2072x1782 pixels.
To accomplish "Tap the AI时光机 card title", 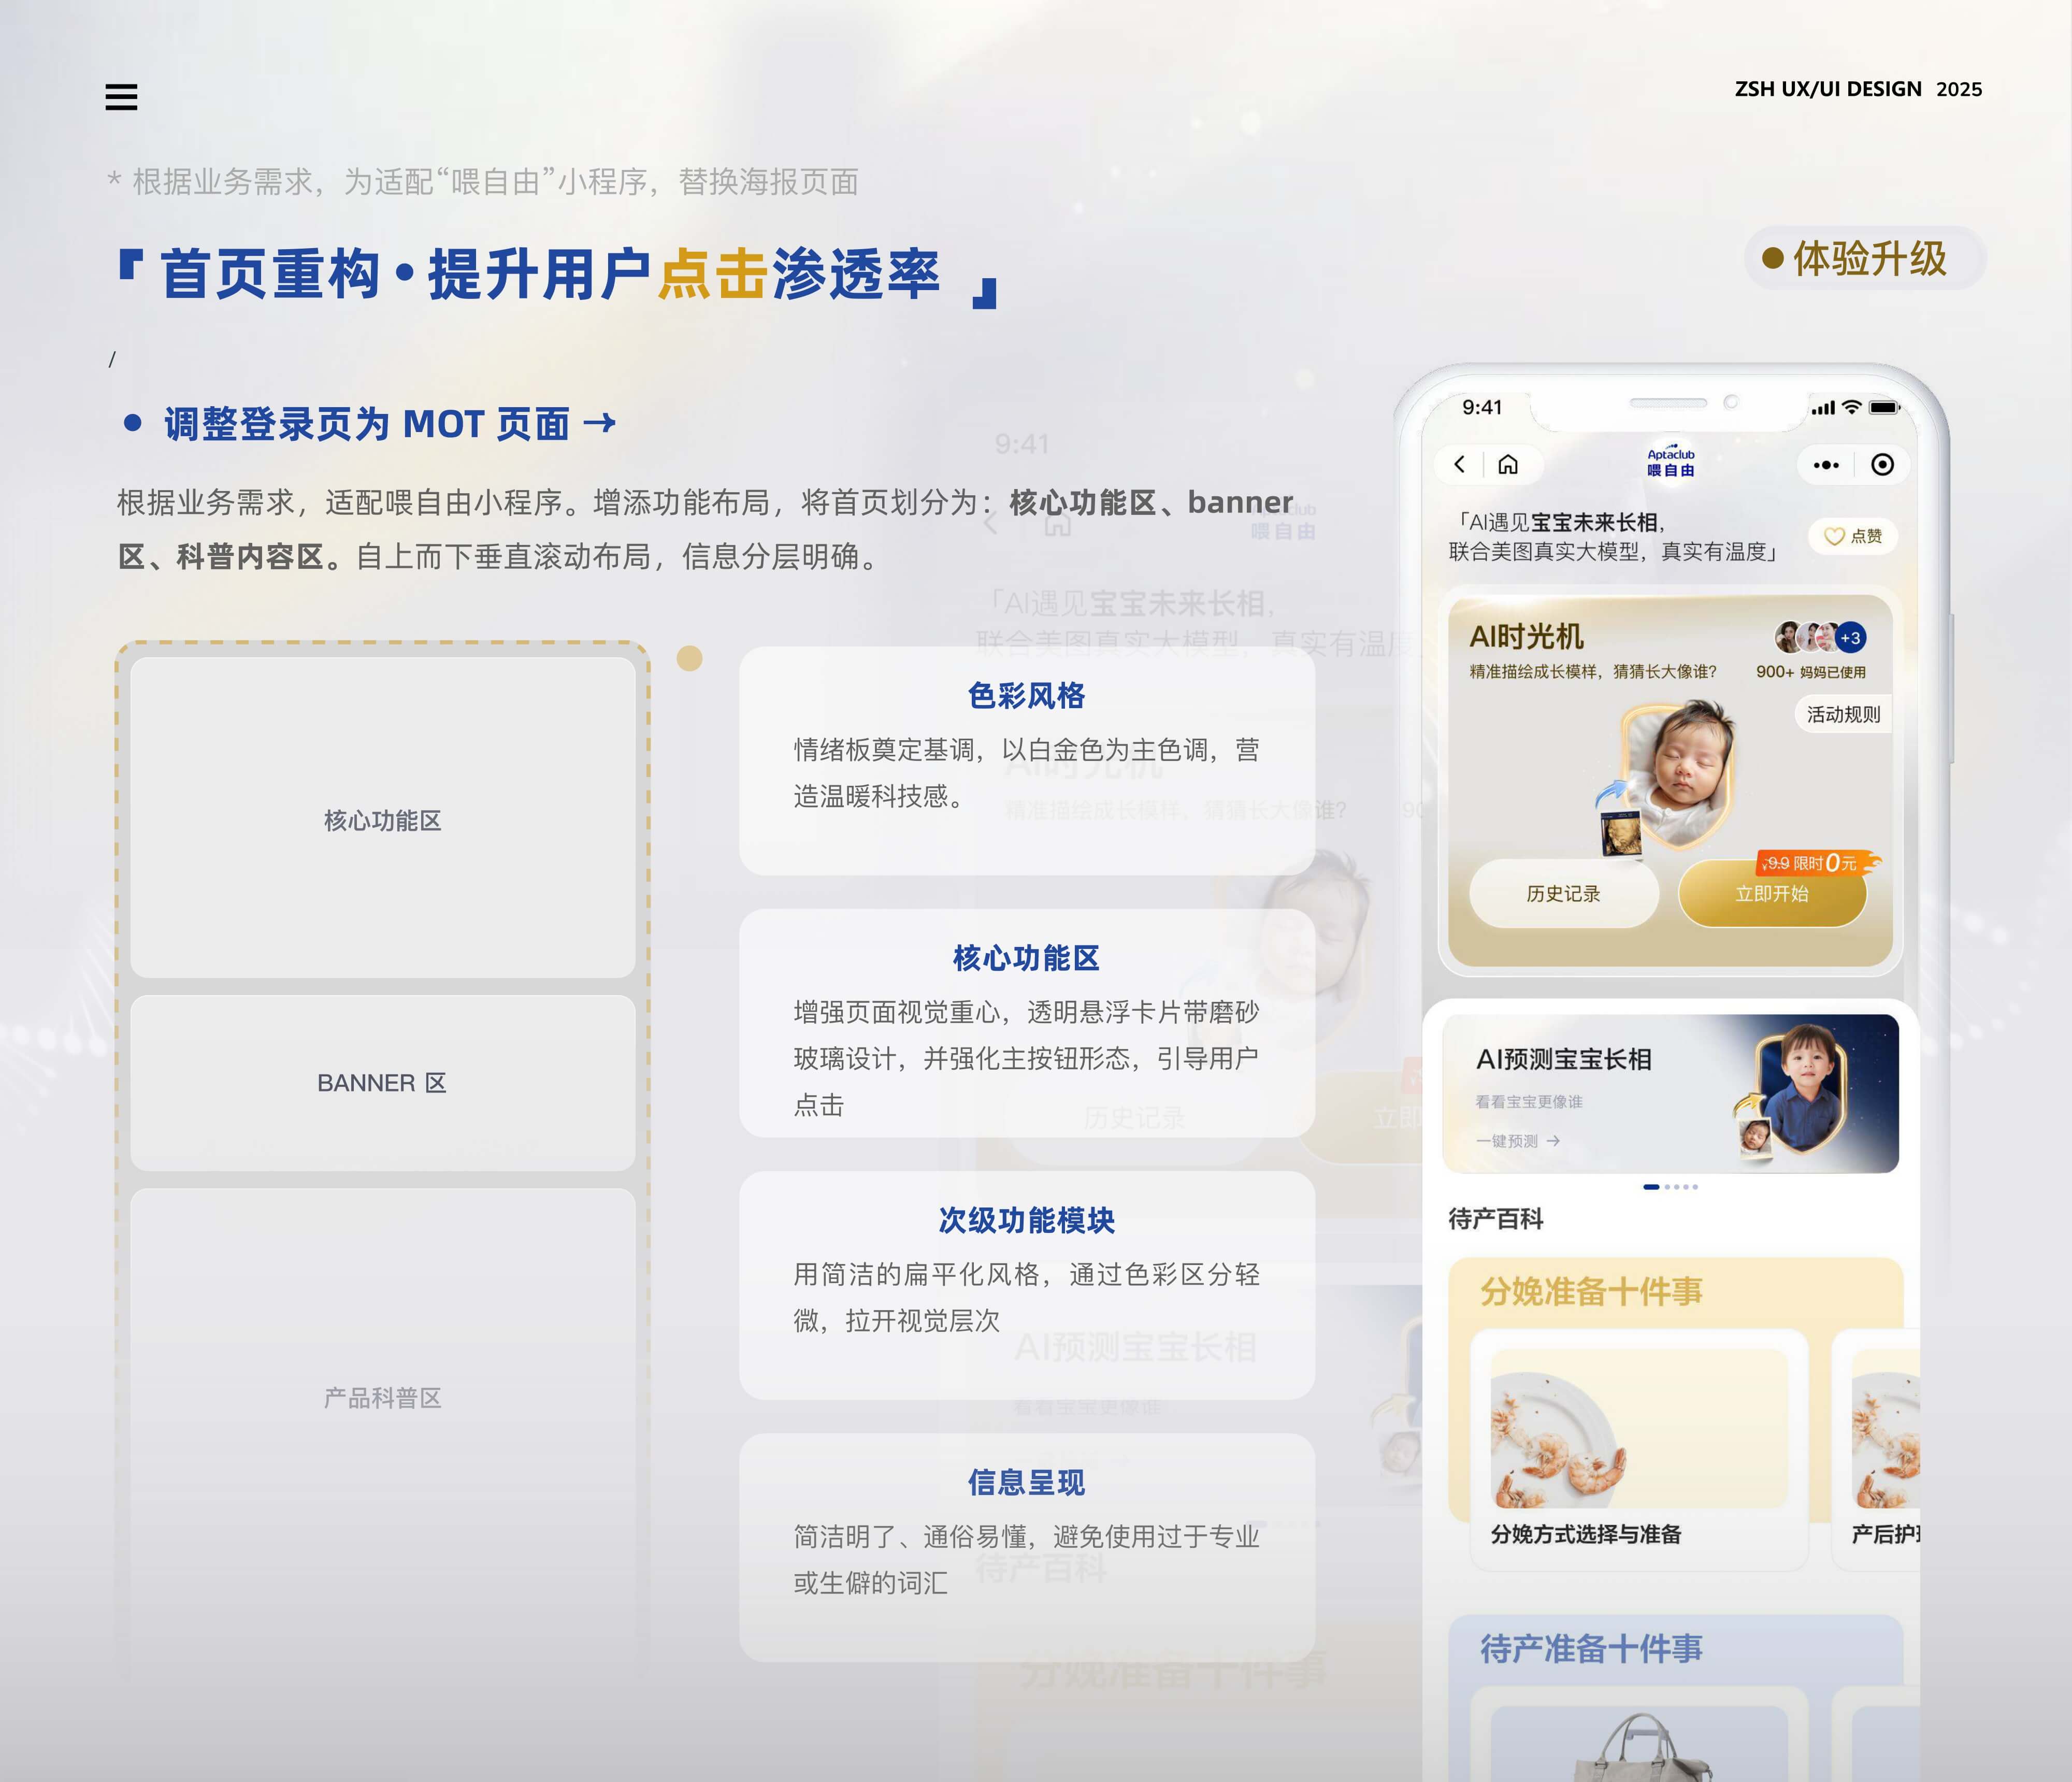I will click(x=1526, y=637).
